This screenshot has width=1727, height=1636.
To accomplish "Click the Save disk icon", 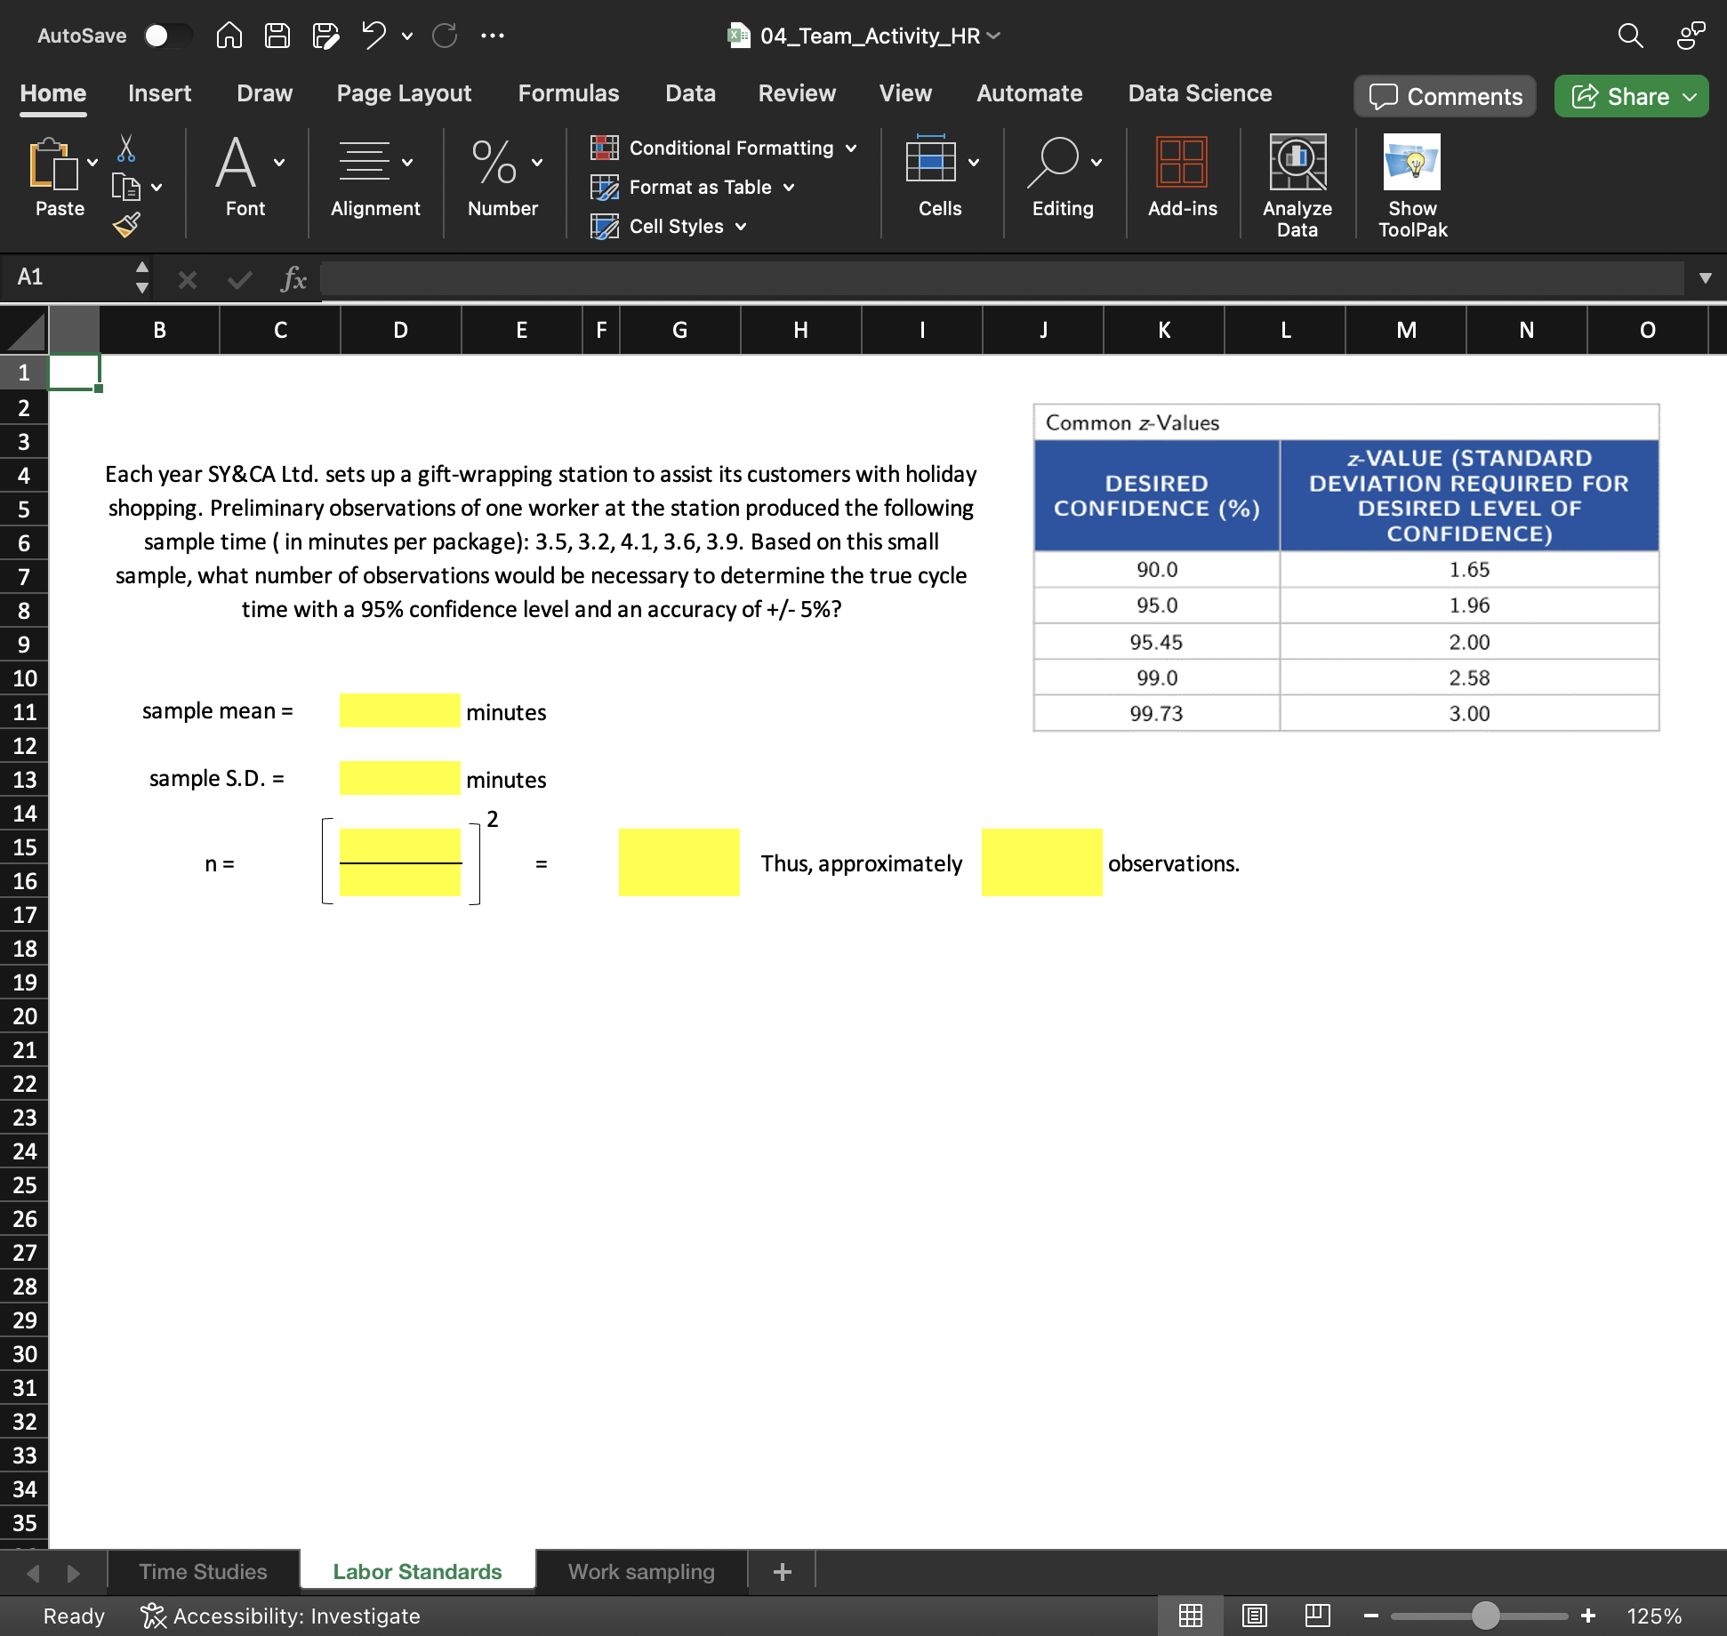I will click(277, 36).
